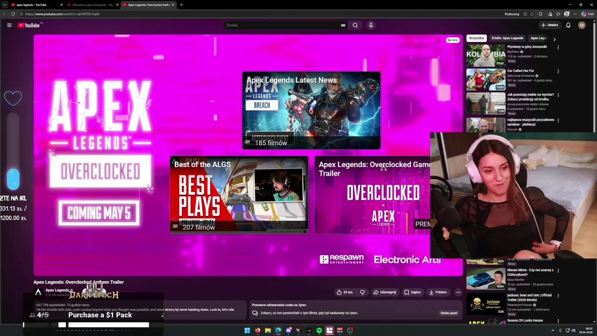Viewport: 597px width, 336px height.
Task: Click Otwórz panel for chat replay
Action: pos(449,313)
